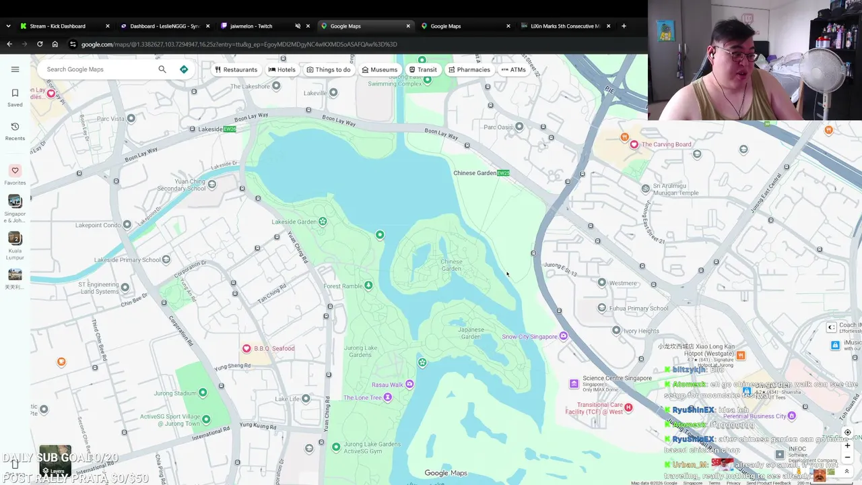Select the Lakeside Garden park pin
Viewport: 862px width, 485px height.
click(323, 222)
